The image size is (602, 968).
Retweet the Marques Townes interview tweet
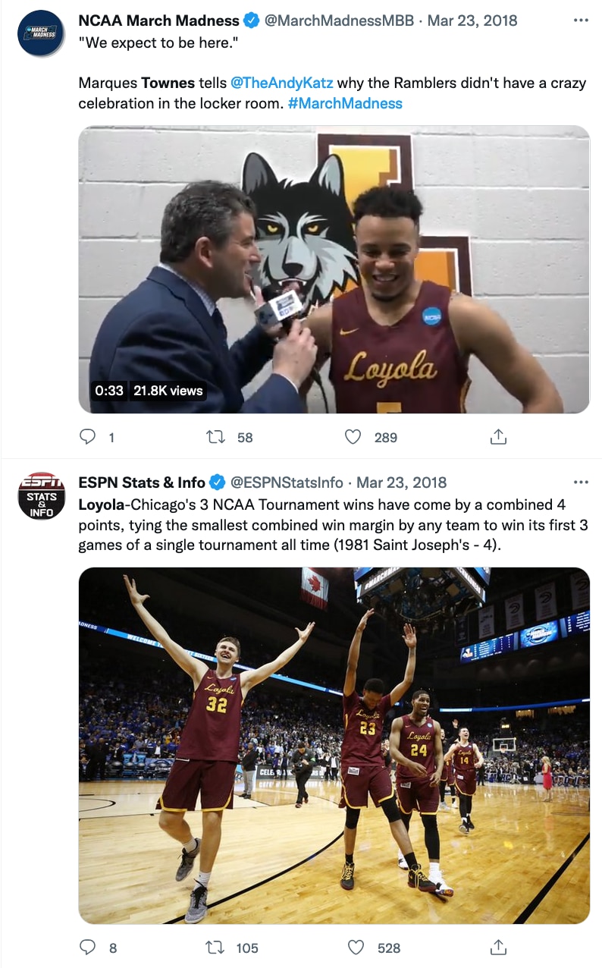pos(216,437)
